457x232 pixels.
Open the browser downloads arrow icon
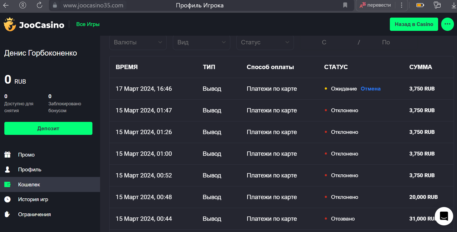[453, 5]
